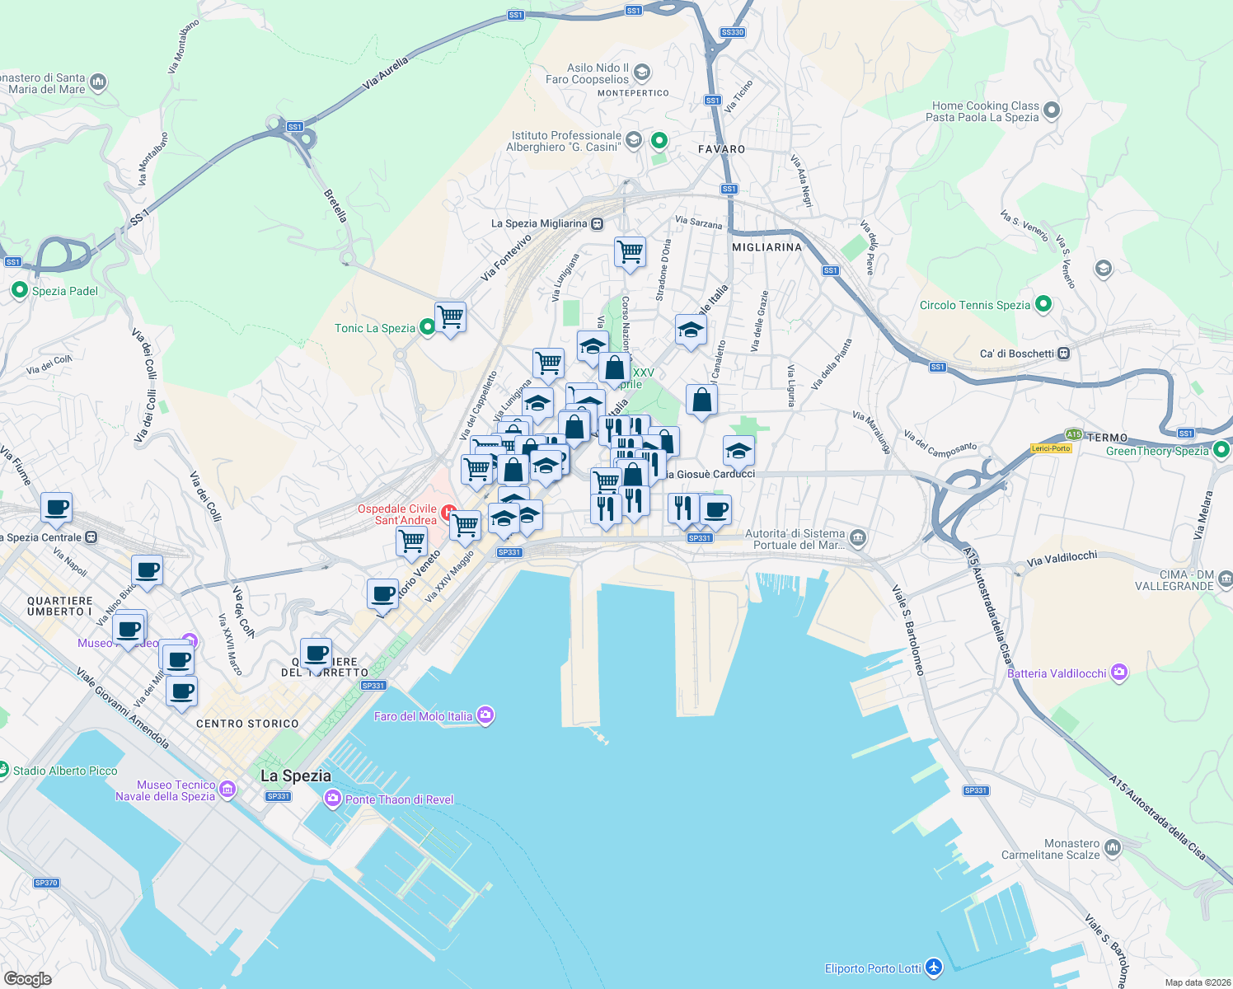Click the camera marker at Batteria Valdilocchi
This screenshot has width=1233, height=989.
1118,673
